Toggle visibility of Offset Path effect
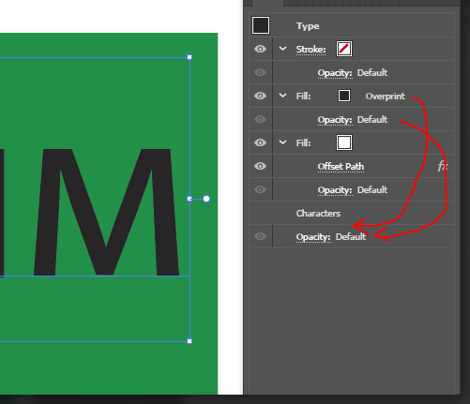The width and height of the screenshot is (470, 404). pos(260,166)
